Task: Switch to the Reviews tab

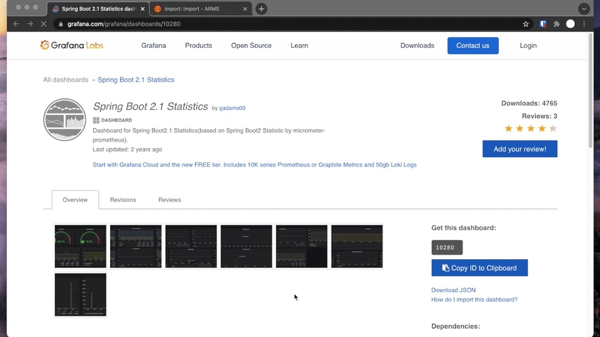Action: click(169, 200)
